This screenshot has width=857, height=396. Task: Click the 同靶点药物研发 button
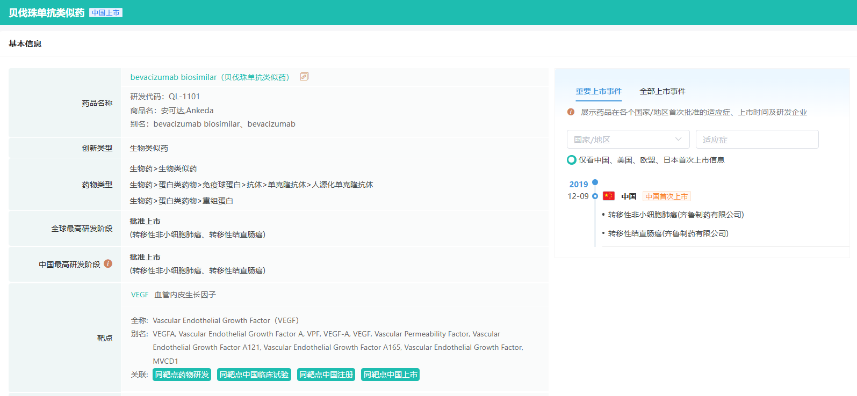point(182,375)
